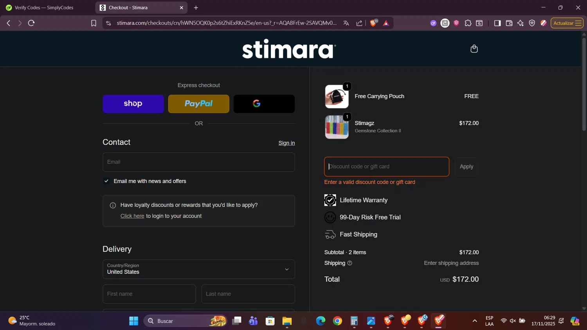This screenshot has height=330, width=587.
Task: Click the USD $172.00 total amount
Action: [459, 280]
